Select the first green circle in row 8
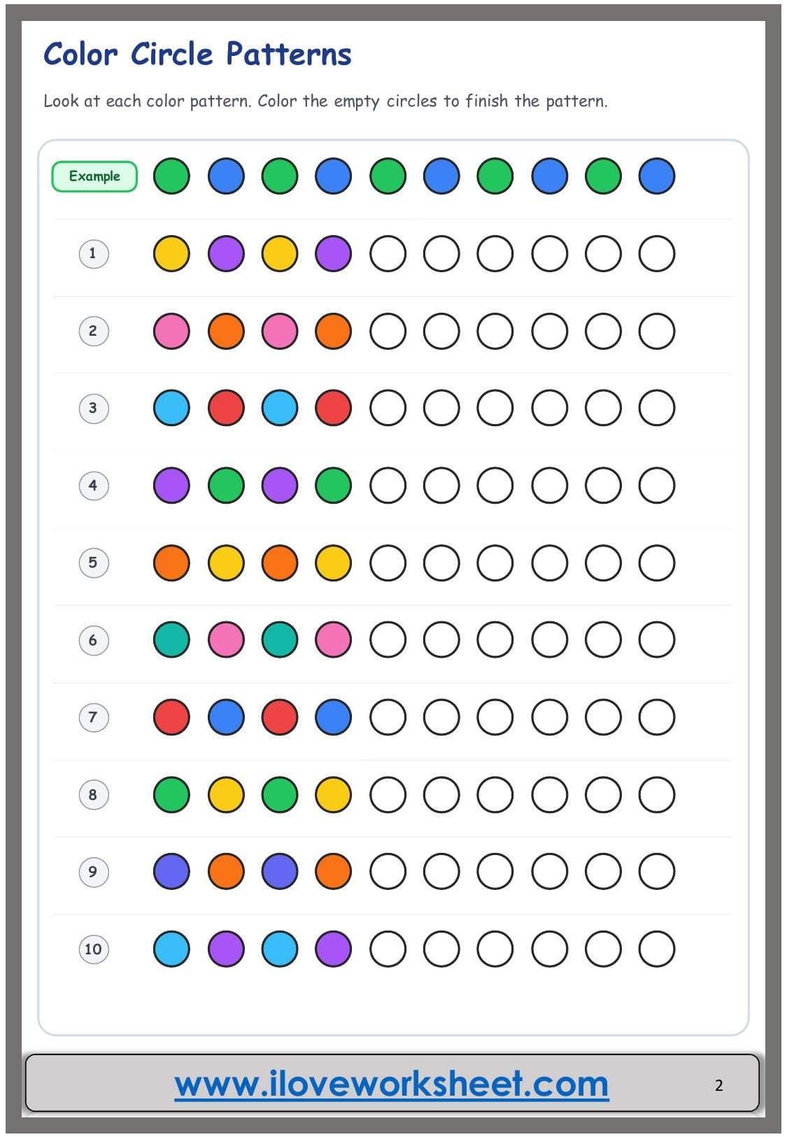The image size is (787, 1137). [171, 795]
